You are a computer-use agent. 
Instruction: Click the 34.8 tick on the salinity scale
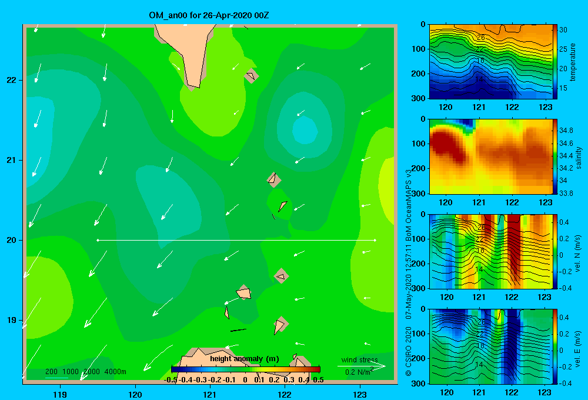(566, 131)
